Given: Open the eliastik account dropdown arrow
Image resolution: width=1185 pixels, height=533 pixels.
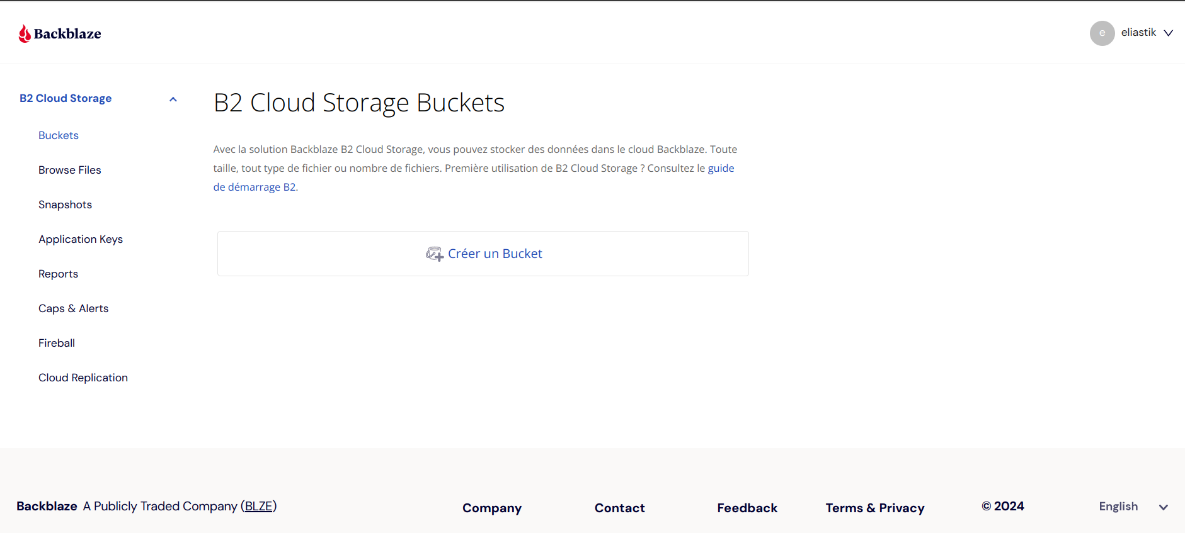Looking at the screenshot, I should 1168,33.
